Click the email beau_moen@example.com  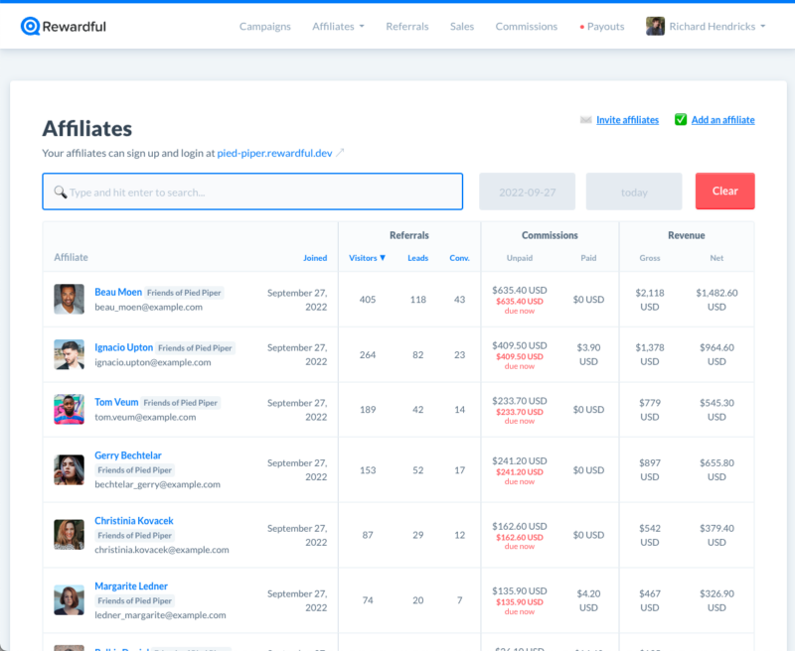click(x=148, y=307)
